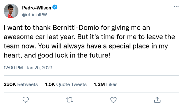Like the tweet with the heart icon

tap(113, 100)
